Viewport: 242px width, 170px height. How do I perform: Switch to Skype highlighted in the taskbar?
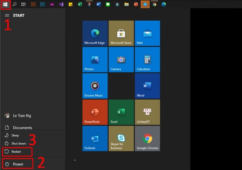(x=145, y=4)
